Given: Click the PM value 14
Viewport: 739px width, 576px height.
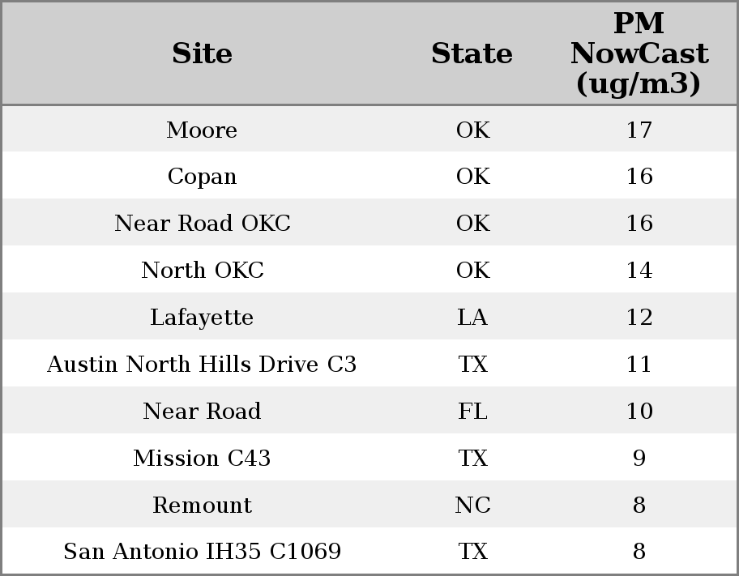Looking at the screenshot, I should [x=639, y=271].
